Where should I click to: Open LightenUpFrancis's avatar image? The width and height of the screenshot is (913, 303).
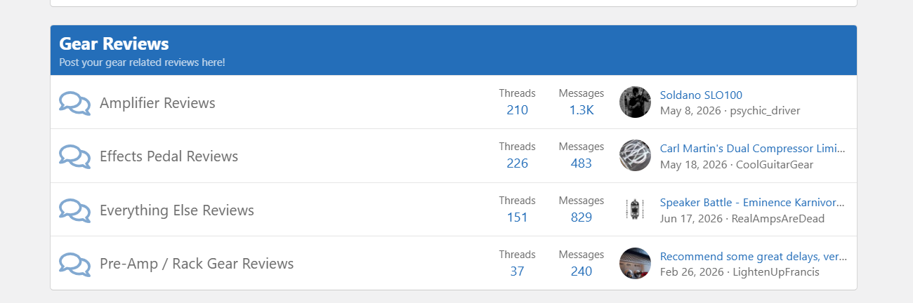point(635,264)
